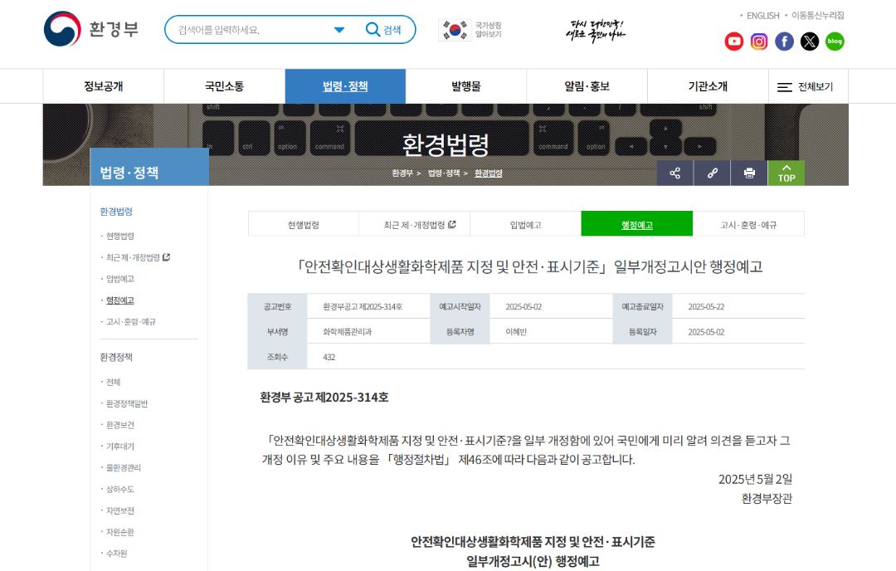Copy page URL with link icon
The height and width of the screenshot is (571, 896).
[x=712, y=173]
